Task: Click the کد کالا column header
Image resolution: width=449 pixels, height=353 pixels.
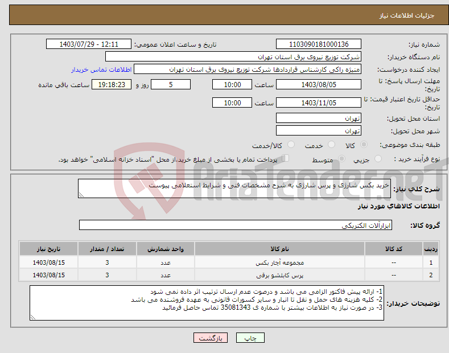Action: (x=394, y=249)
